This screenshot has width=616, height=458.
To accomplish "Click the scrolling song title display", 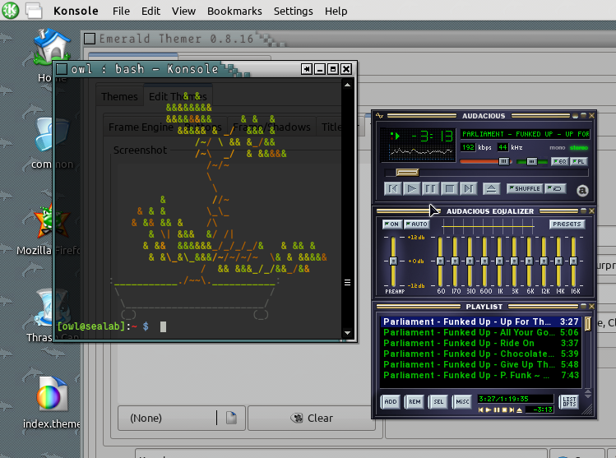I will tap(526, 134).
